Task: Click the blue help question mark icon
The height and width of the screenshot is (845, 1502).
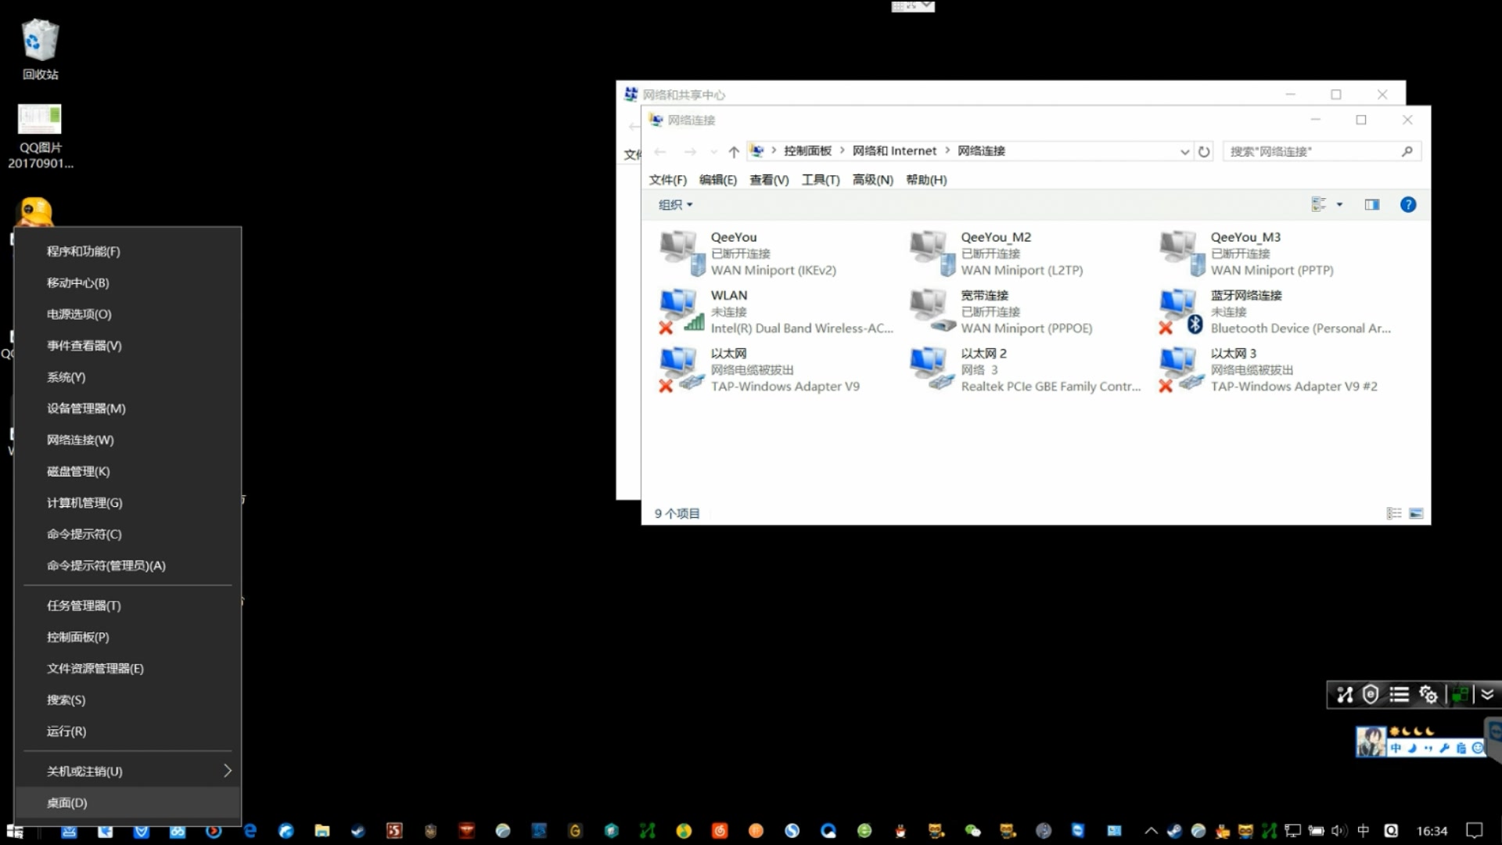Action: coord(1407,204)
